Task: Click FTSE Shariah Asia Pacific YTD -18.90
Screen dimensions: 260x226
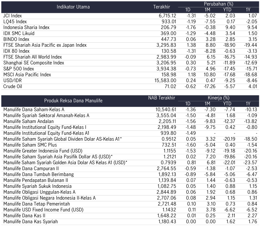Action: click(229, 45)
